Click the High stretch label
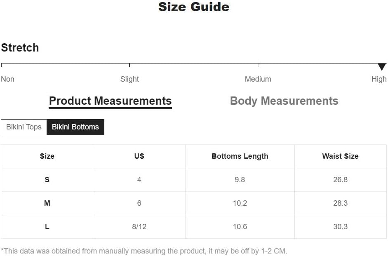The image size is (388, 256). [x=379, y=79]
